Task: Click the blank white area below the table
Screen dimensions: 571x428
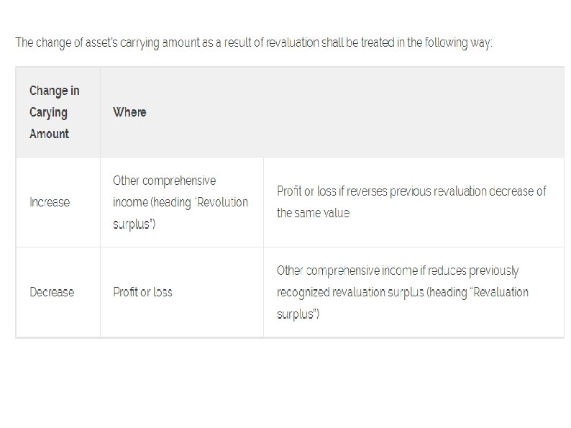Action: pyautogui.click(x=288, y=381)
